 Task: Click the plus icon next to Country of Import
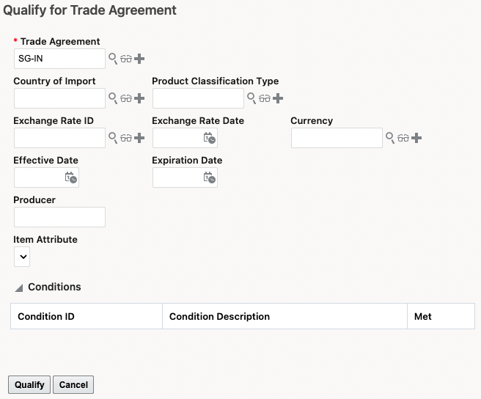[x=139, y=98]
